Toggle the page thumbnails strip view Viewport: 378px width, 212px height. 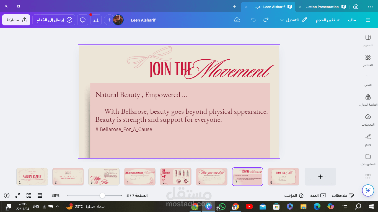tap(40, 195)
